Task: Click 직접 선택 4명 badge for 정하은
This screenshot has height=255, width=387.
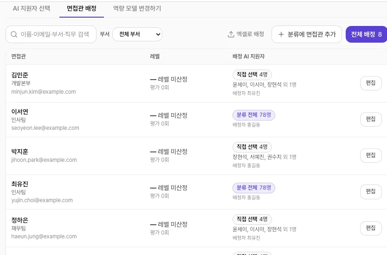Action: tap(252, 219)
